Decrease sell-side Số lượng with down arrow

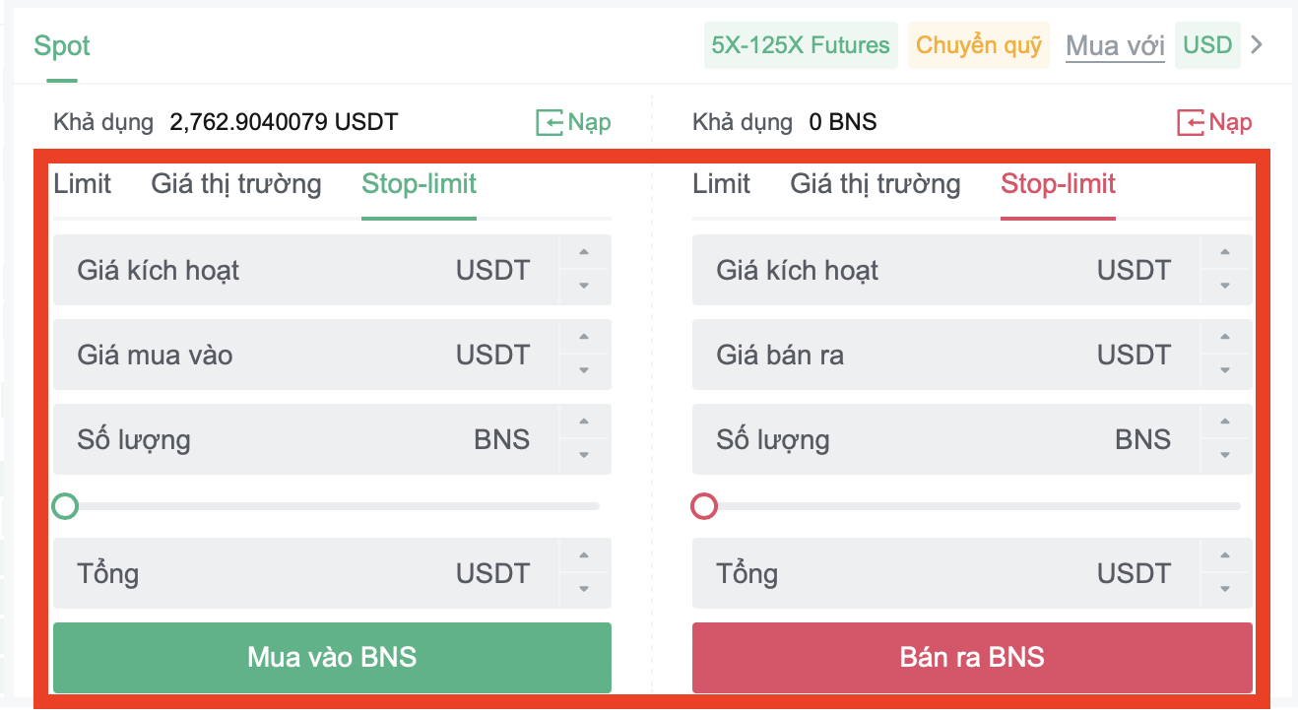(1225, 455)
